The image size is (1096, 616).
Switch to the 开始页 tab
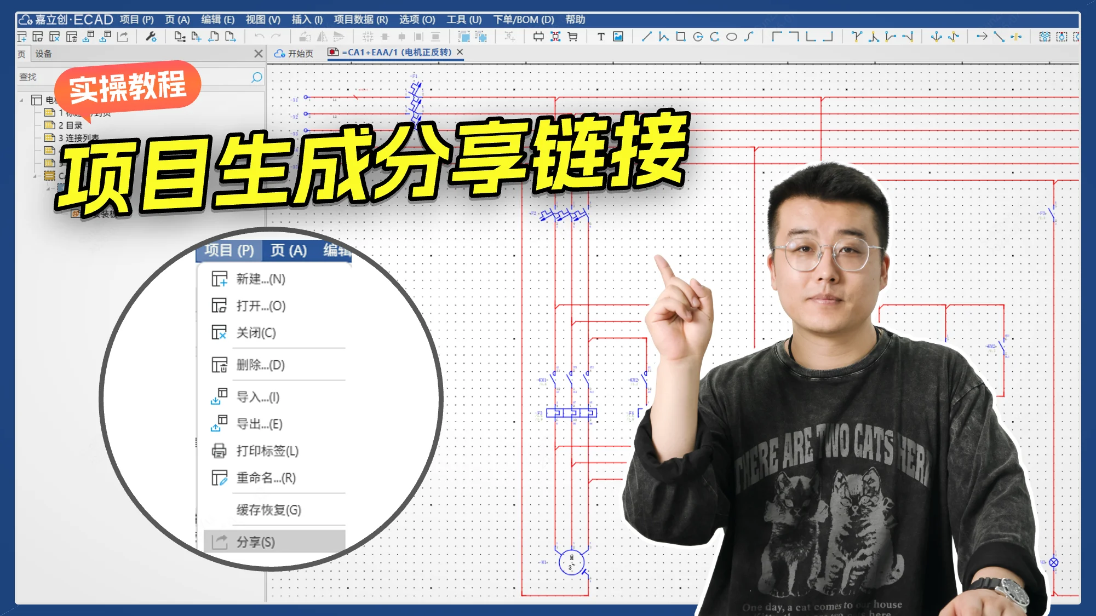[294, 53]
